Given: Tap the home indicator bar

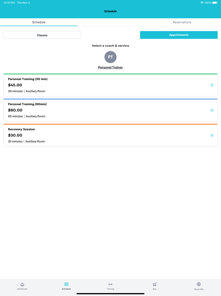Looking at the screenshot, I should coord(110,293).
